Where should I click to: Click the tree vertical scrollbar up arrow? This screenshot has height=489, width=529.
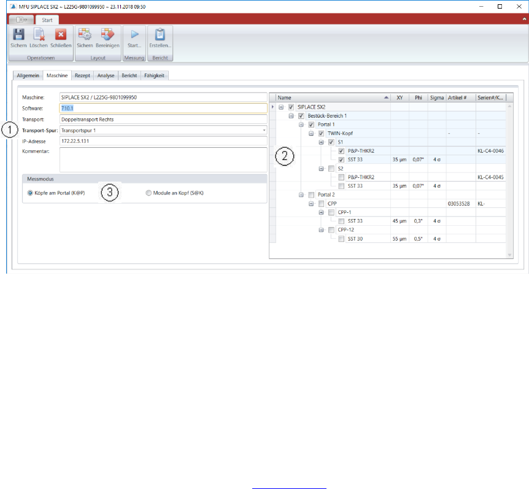[509, 106]
